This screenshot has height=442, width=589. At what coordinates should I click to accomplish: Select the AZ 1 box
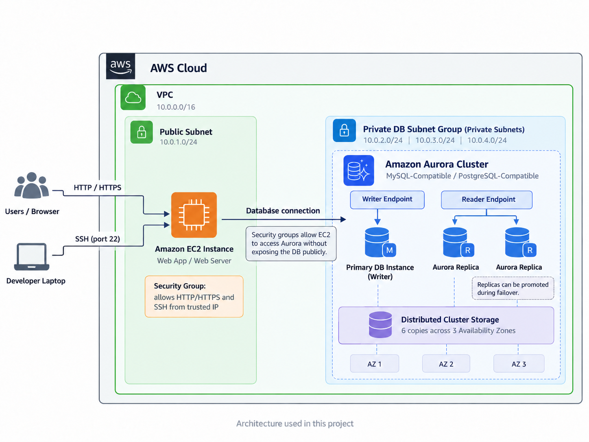point(375,363)
